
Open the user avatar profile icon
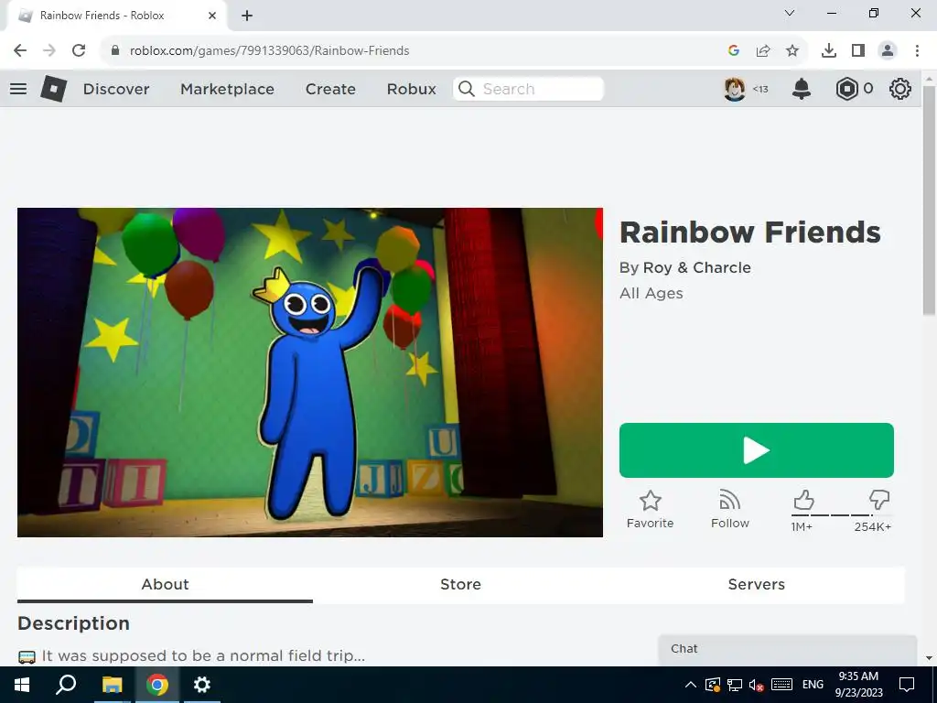[735, 89]
